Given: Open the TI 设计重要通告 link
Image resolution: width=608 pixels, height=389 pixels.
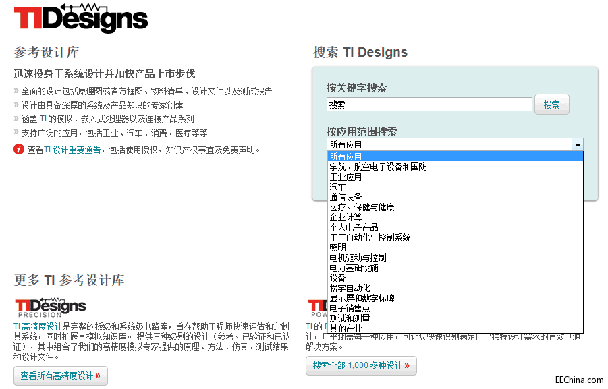Looking at the screenshot, I should pos(72,150).
